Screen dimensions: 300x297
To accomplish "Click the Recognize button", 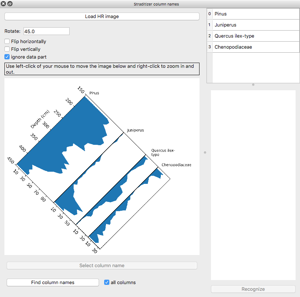I will pos(253,289).
